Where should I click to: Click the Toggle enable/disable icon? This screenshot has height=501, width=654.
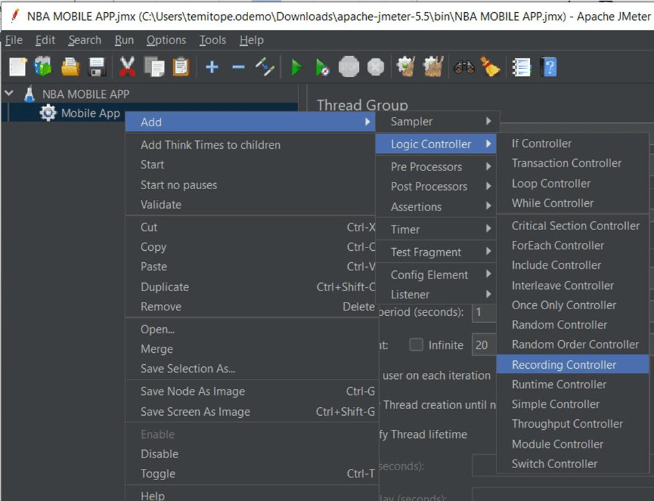click(x=265, y=67)
